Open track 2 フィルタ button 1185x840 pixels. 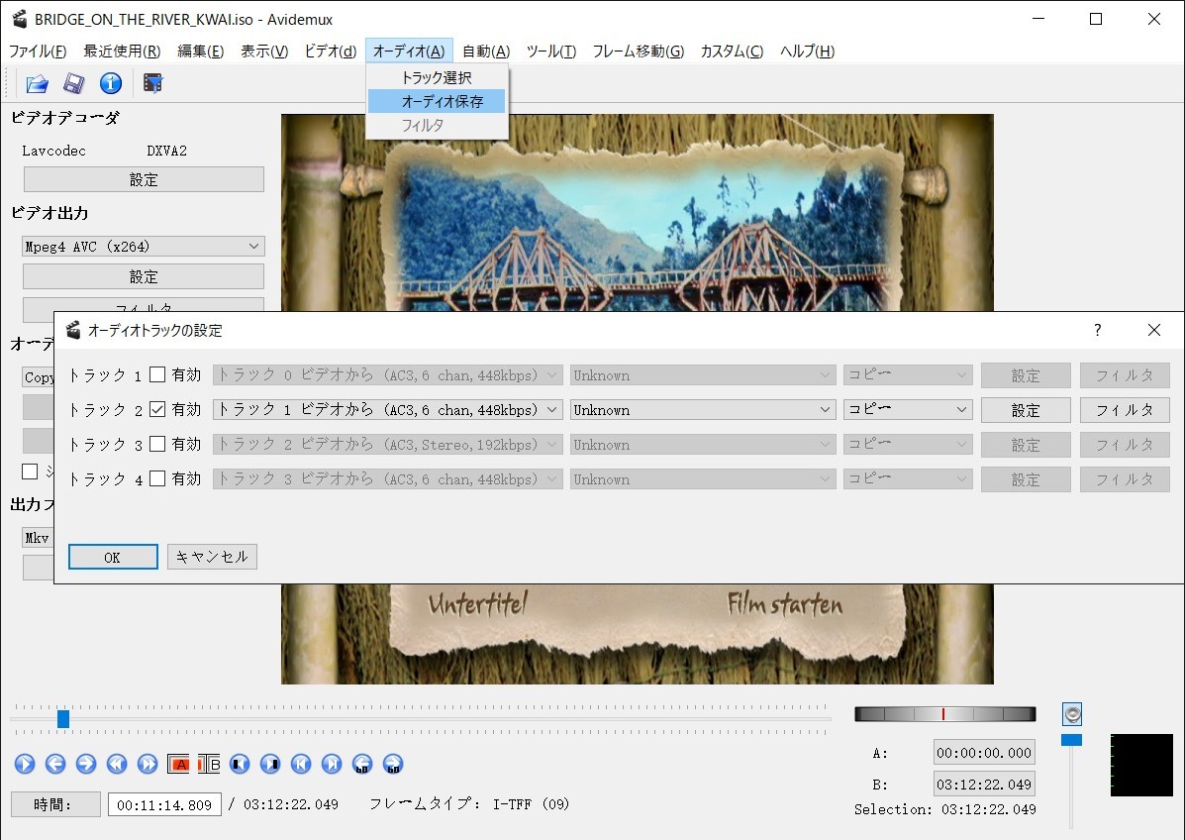1125,410
